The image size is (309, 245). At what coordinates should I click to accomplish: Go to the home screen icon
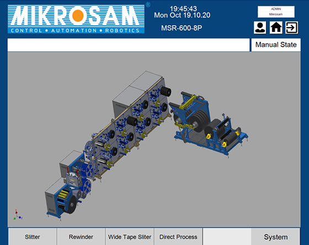(x=276, y=28)
